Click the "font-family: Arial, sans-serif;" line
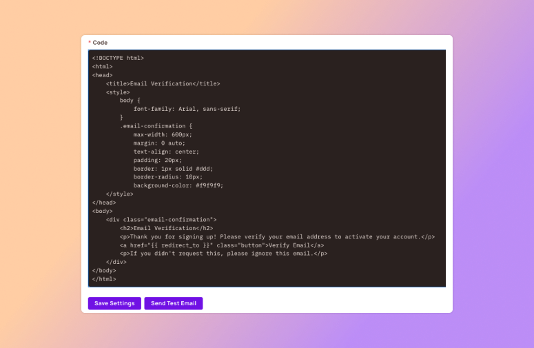Screen dimensions: 534x348 (187, 109)
